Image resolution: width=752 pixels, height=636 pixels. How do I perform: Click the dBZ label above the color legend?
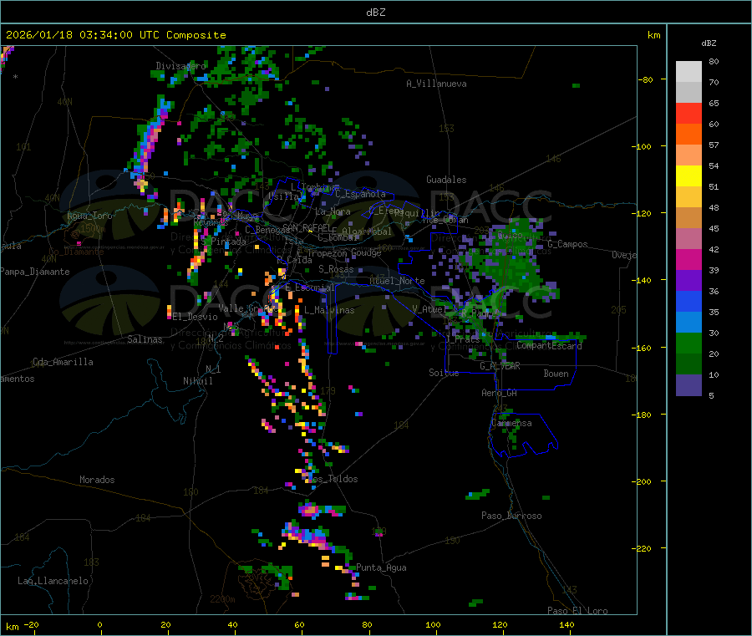(x=709, y=43)
